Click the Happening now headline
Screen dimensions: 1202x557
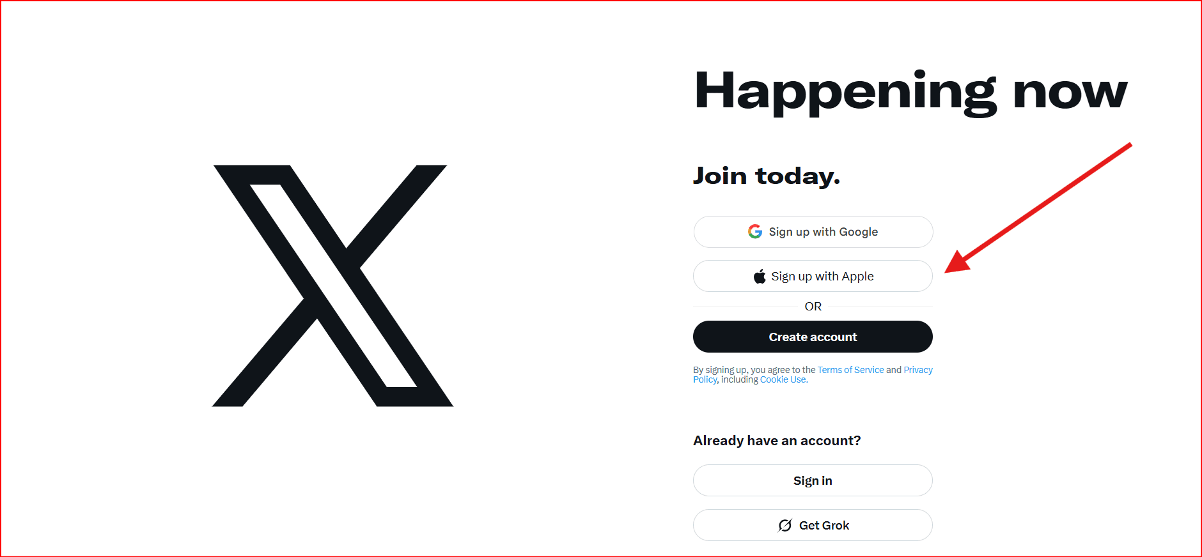coord(911,92)
